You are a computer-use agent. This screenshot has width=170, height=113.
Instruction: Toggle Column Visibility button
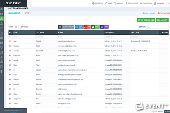[x=66, y=27]
